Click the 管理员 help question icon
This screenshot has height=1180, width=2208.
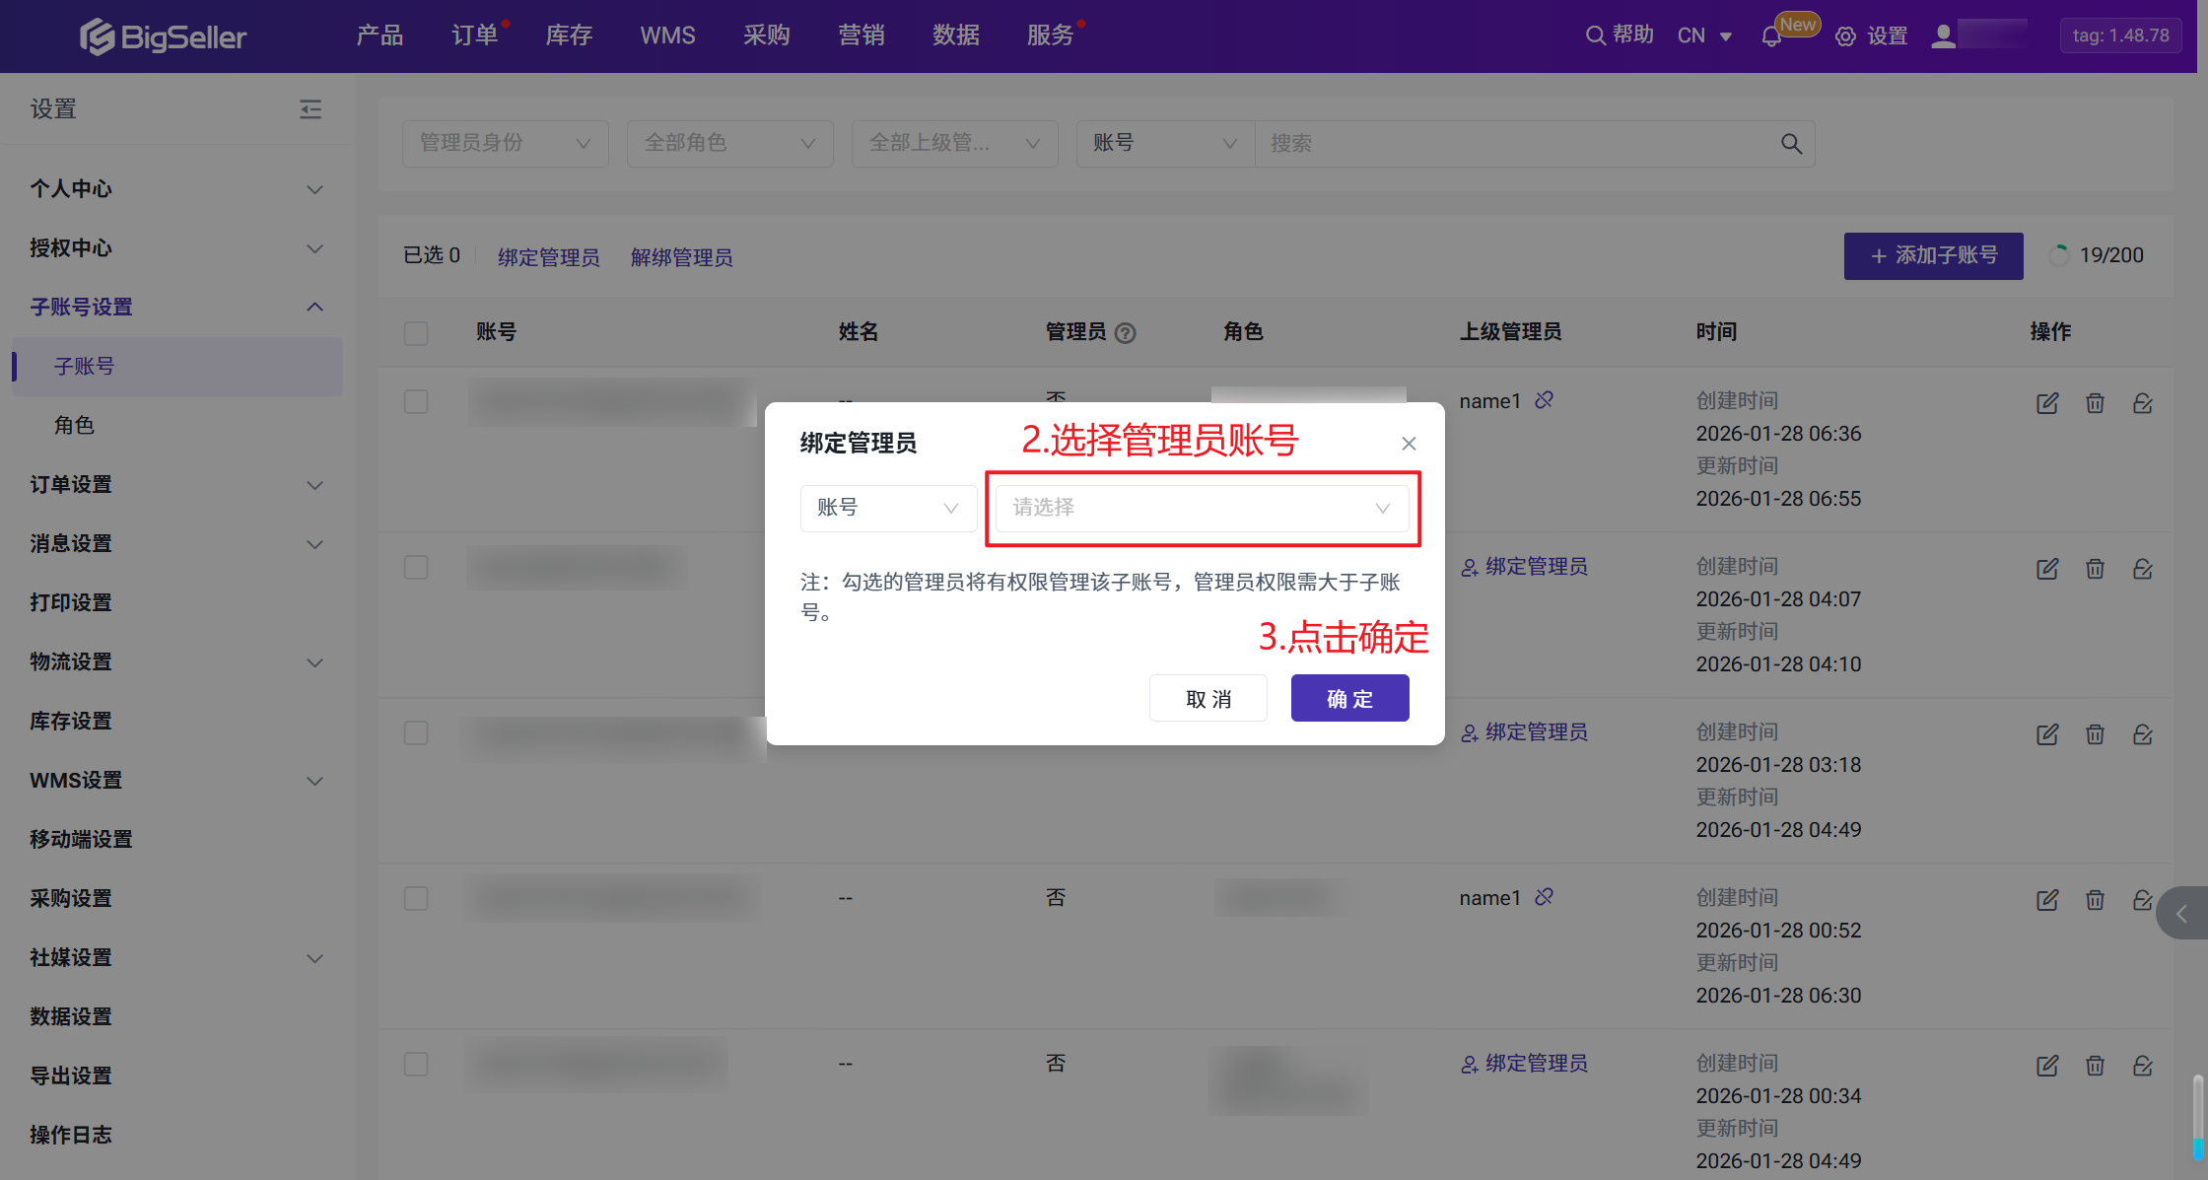1126,333
